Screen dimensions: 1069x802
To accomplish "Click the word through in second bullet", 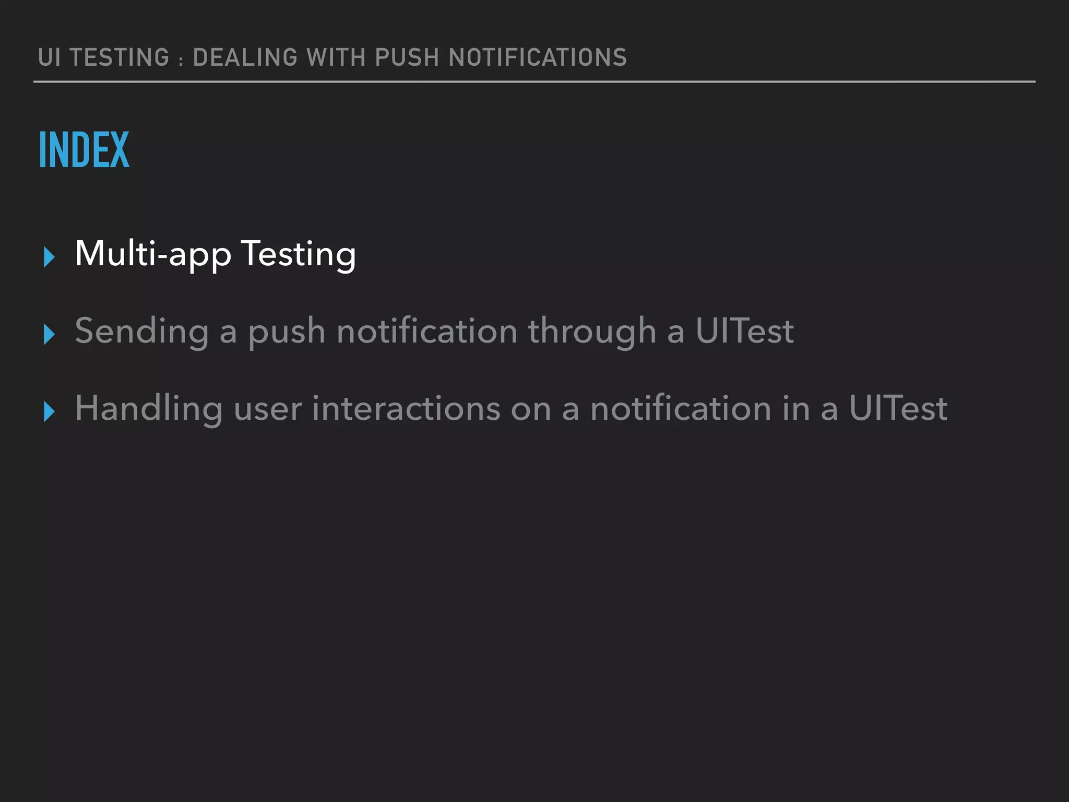I will pyautogui.click(x=591, y=331).
